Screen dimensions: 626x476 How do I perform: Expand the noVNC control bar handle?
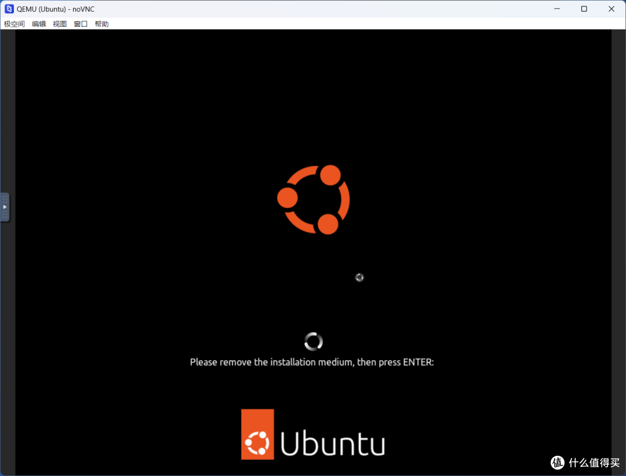[5, 207]
